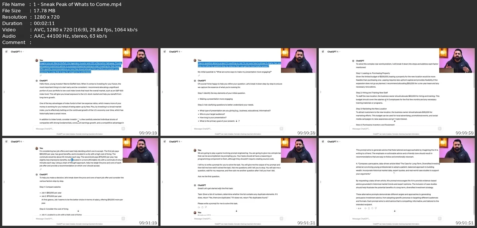Viewport: 477px width, 228px height.
Task: Expand the sidebar handle in the 00:01:31 frame
Action: 162,182
